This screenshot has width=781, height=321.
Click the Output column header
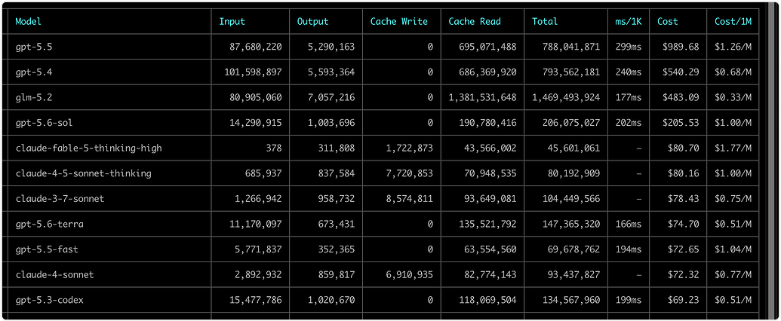(x=313, y=21)
